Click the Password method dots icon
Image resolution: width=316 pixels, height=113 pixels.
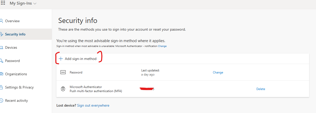[x=63, y=72]
